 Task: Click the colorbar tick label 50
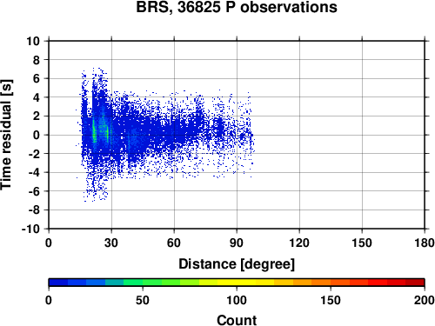(x=143, y=300)
